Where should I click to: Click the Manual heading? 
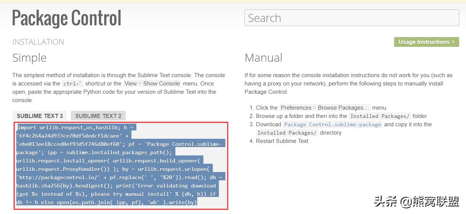[x=263, y=58]
